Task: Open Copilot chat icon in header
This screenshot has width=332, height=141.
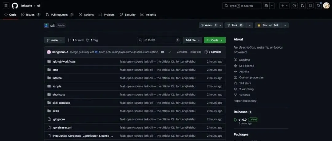Action: click(x=266, y=6)
